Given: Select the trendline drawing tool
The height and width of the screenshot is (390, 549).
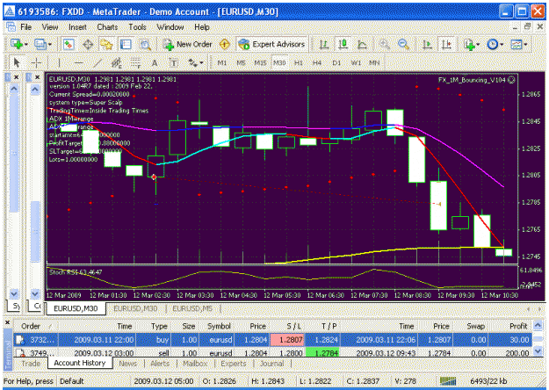Looking at the screenshot, I should (98, 62).
